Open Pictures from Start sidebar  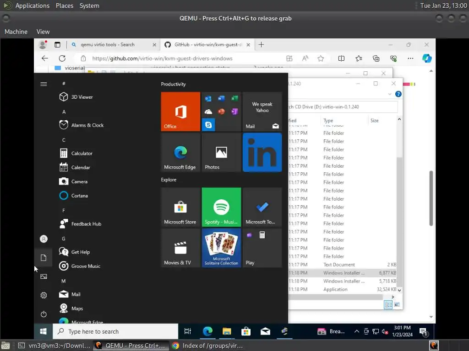click(x=44, y=277)
